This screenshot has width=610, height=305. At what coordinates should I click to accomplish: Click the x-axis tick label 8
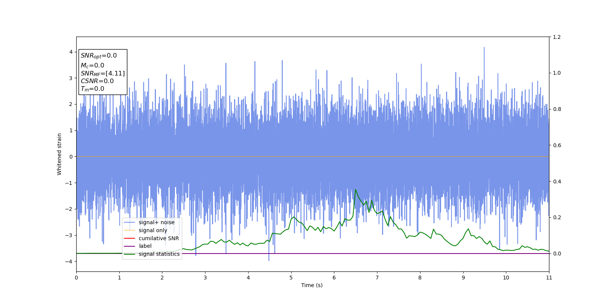(x=420, y=278)
